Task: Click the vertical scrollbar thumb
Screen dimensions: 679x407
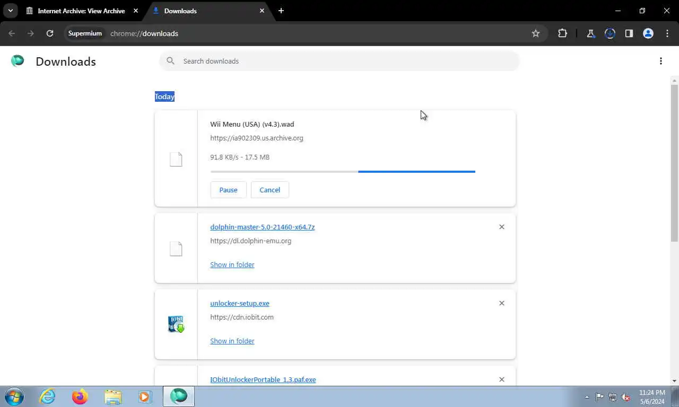Action: pos(674,163)
